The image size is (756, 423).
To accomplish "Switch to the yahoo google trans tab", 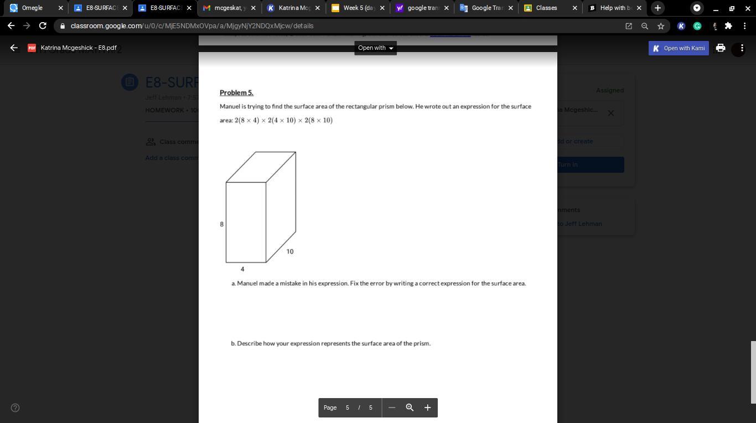I will point(422,8).
